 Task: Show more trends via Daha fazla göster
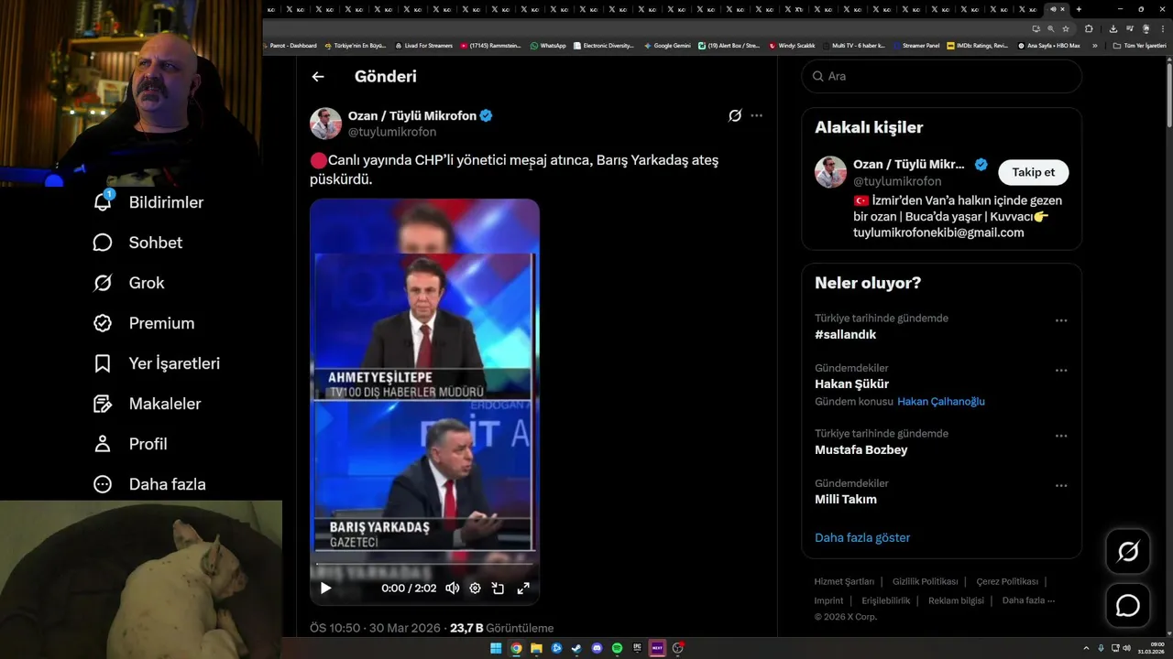click(862, 537)
